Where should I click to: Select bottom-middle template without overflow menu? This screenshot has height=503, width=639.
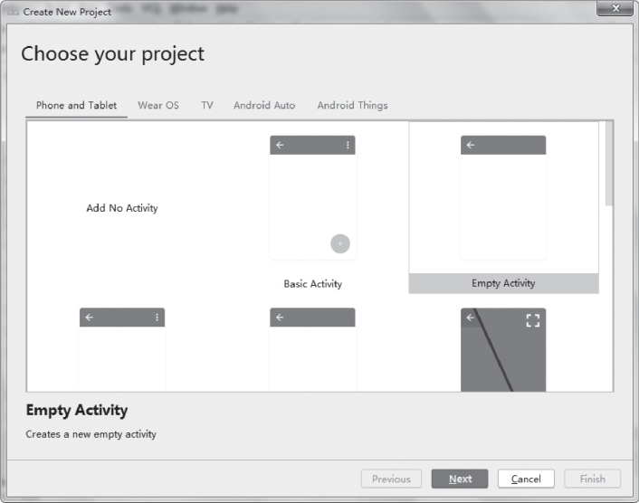pyautogui.click(x=312, y=350)
